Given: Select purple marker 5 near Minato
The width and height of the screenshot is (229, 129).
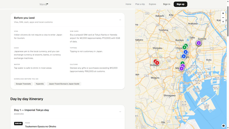Looking at the screenshot, I should [x=181, y=69].
